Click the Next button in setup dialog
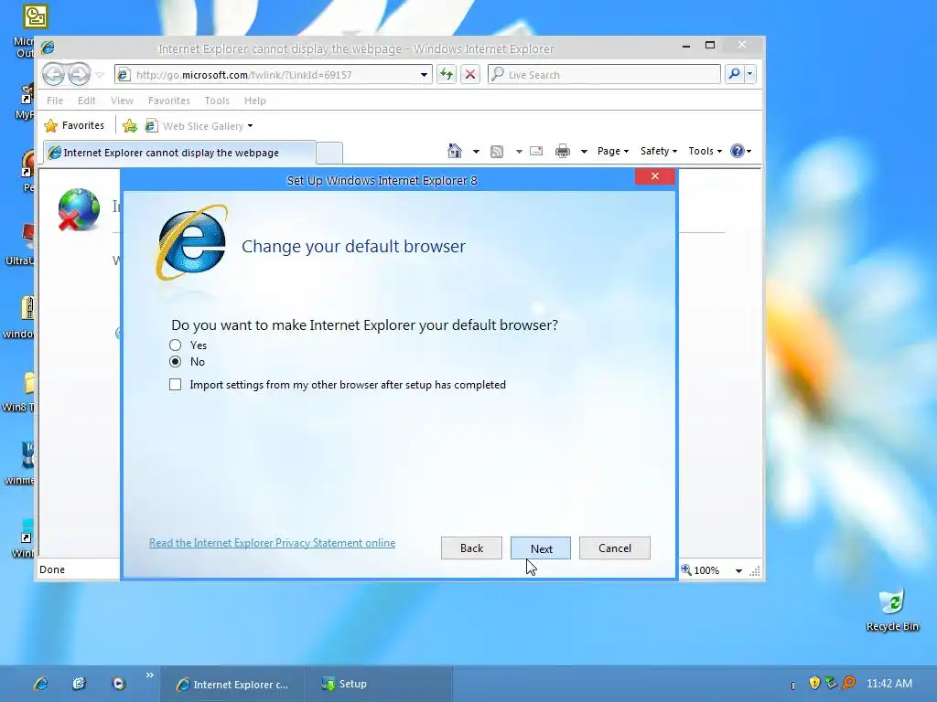Screen dimensions: 937x702 pyautogui.click(x=540, y=548)
